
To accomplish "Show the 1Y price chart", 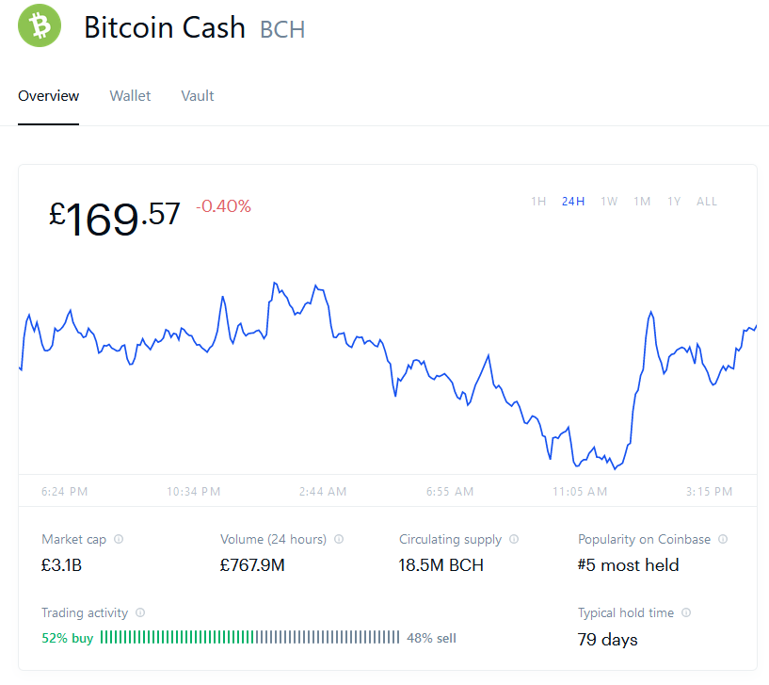I will (674, 202).
